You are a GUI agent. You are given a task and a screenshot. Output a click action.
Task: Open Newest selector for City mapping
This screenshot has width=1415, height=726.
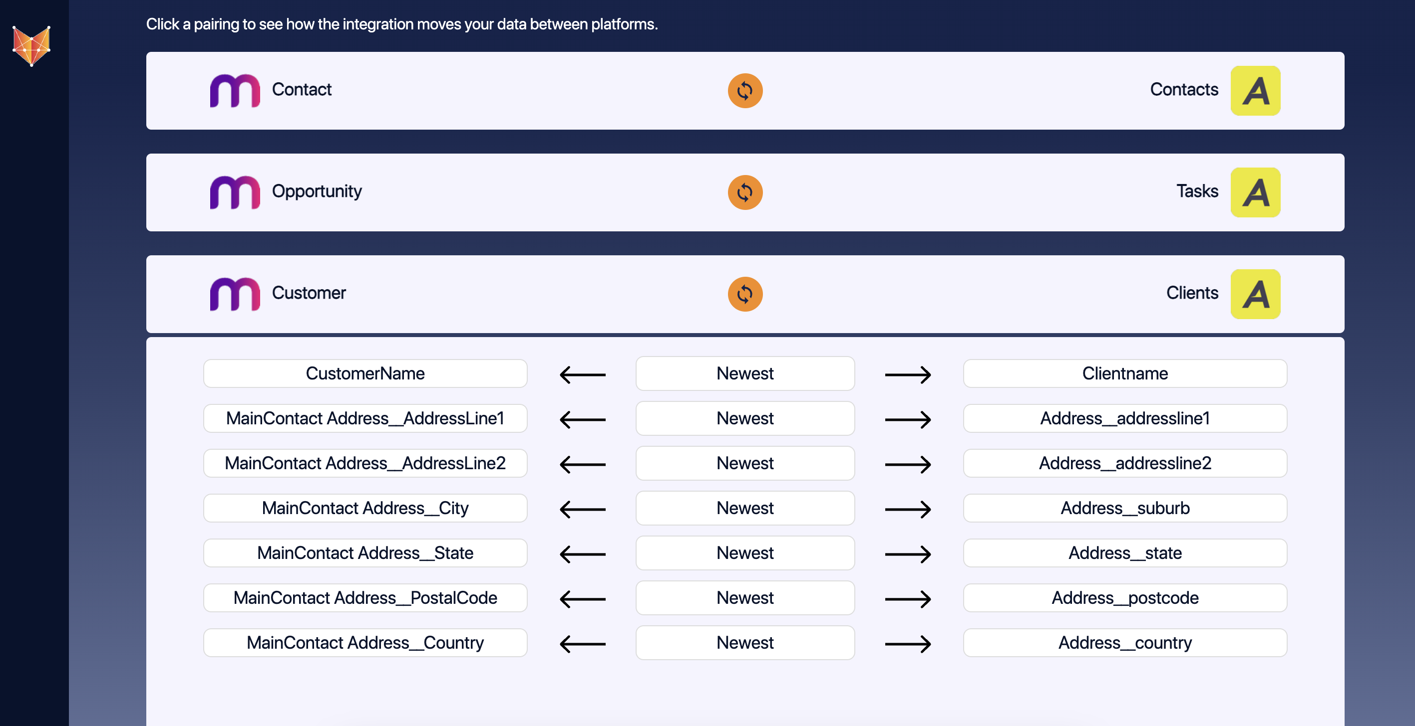pos(745,508)
